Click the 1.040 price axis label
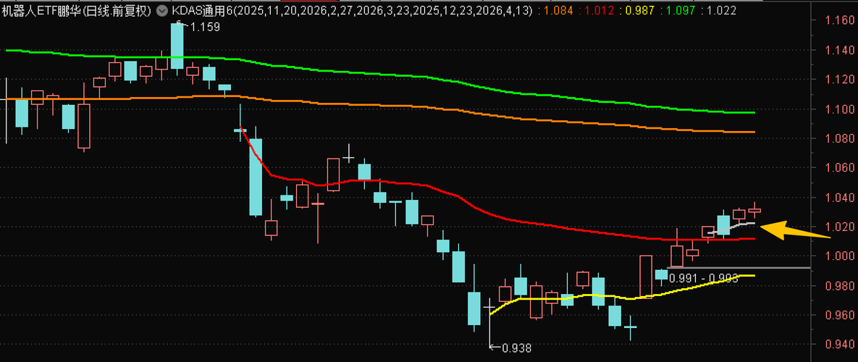This screenshot has height=362, width=858. 839,198
